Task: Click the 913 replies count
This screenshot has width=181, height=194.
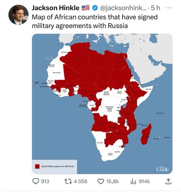Action: pos(45,181)
